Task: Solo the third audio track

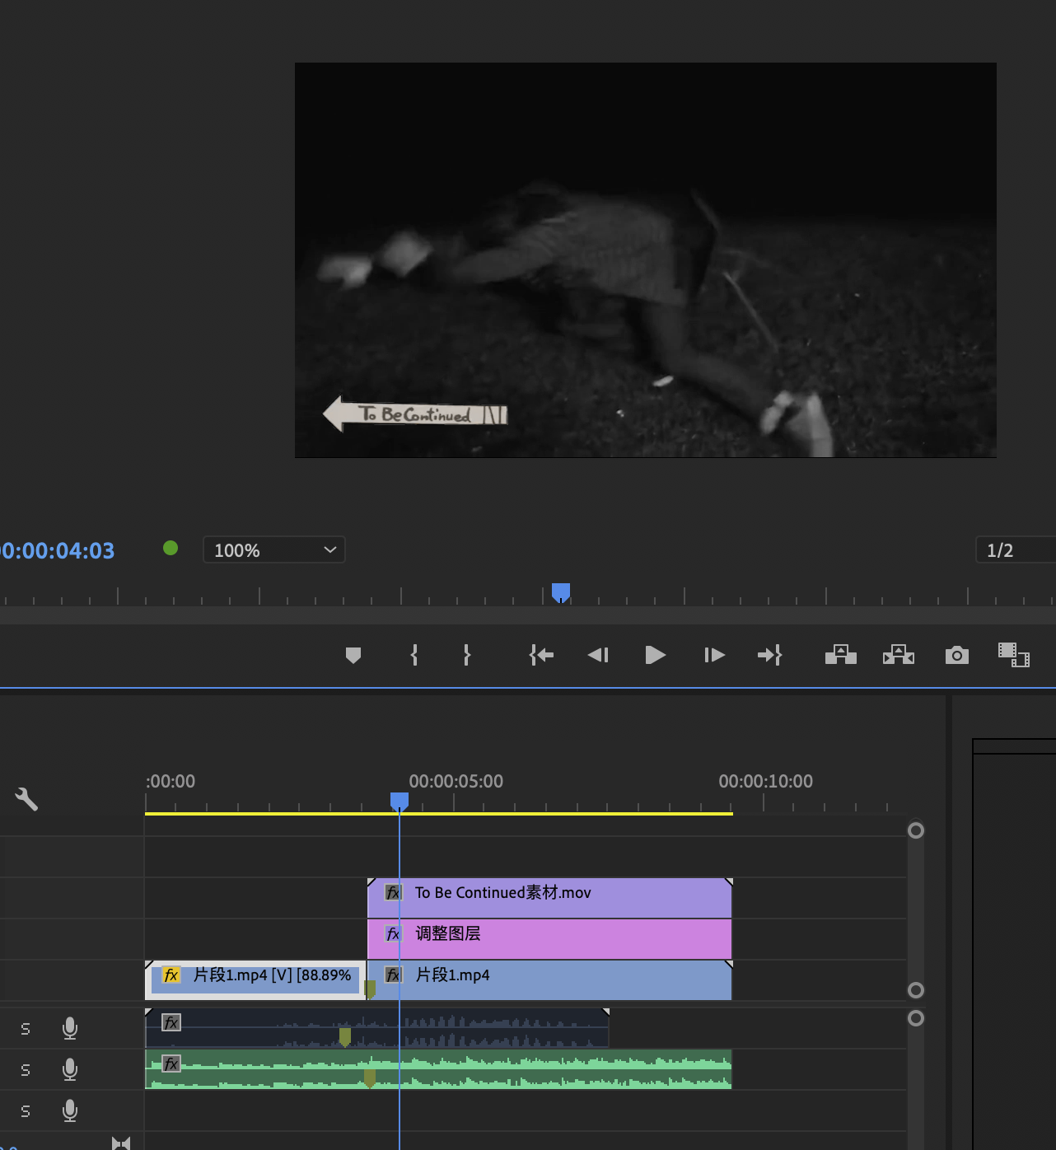Action: 26,1111
